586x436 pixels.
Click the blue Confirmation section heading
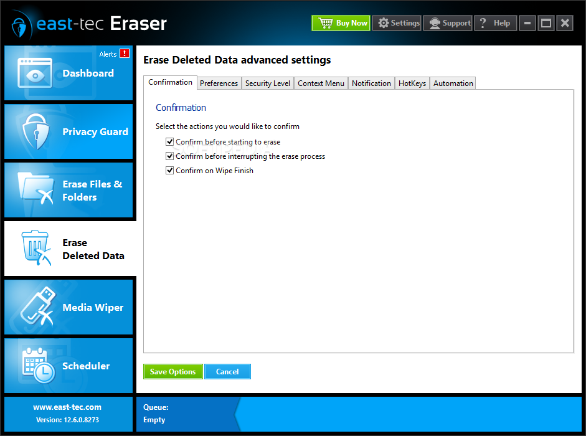tap(181, 108)
